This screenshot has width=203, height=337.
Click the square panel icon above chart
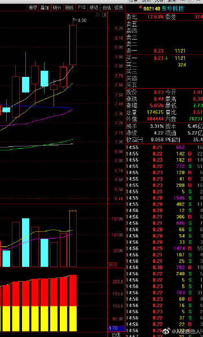[104, 15]
